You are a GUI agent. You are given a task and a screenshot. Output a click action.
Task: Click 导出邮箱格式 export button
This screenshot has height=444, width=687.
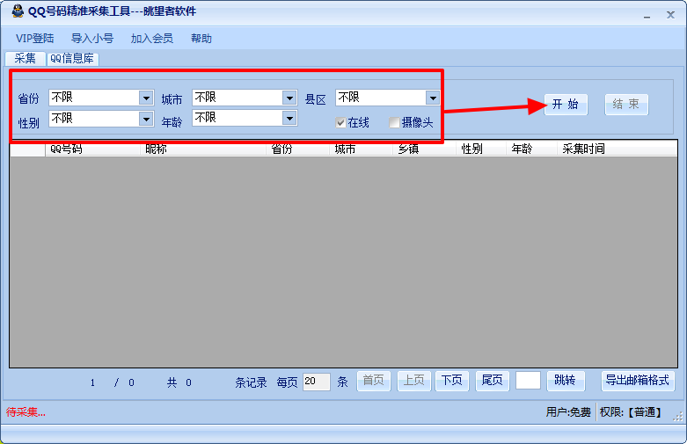638,381
